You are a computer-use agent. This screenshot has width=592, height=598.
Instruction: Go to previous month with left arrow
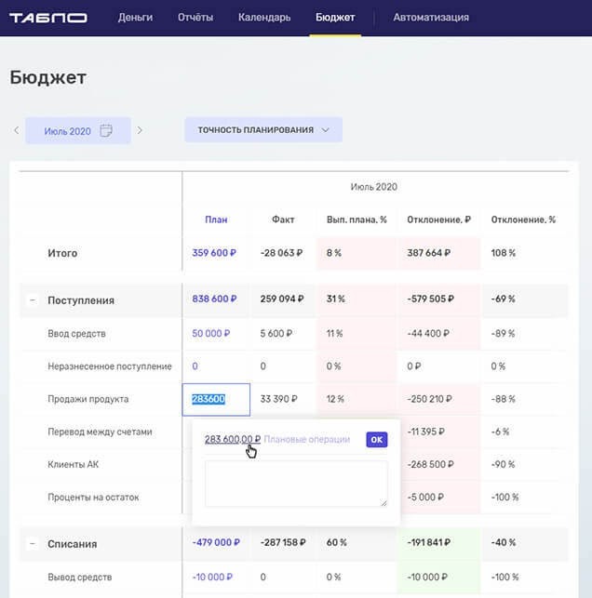click(17, 130)
